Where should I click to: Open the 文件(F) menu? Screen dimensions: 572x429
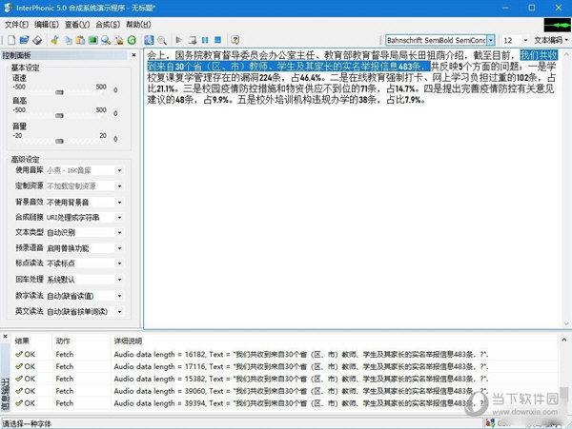[16, 25]
